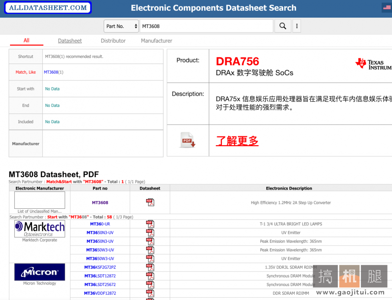Click the Texas Instruments logo in the ad

(374, 64)
